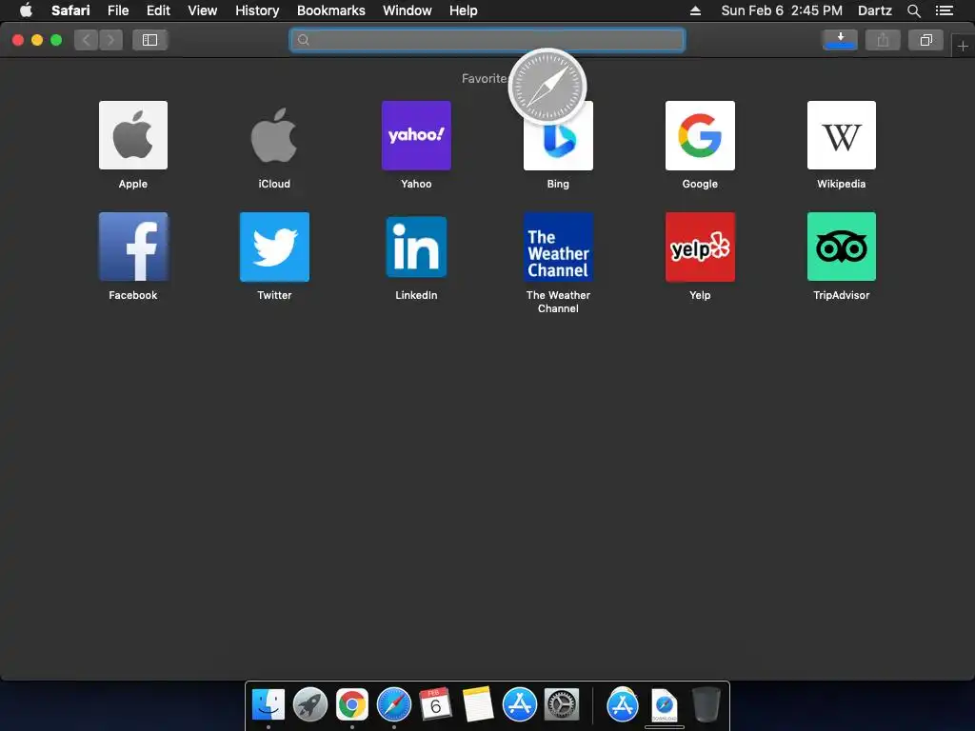This screenshot has width=975, height=731.
Task: Open the Wikipedia favorite tile
Action: click(842, 135)
